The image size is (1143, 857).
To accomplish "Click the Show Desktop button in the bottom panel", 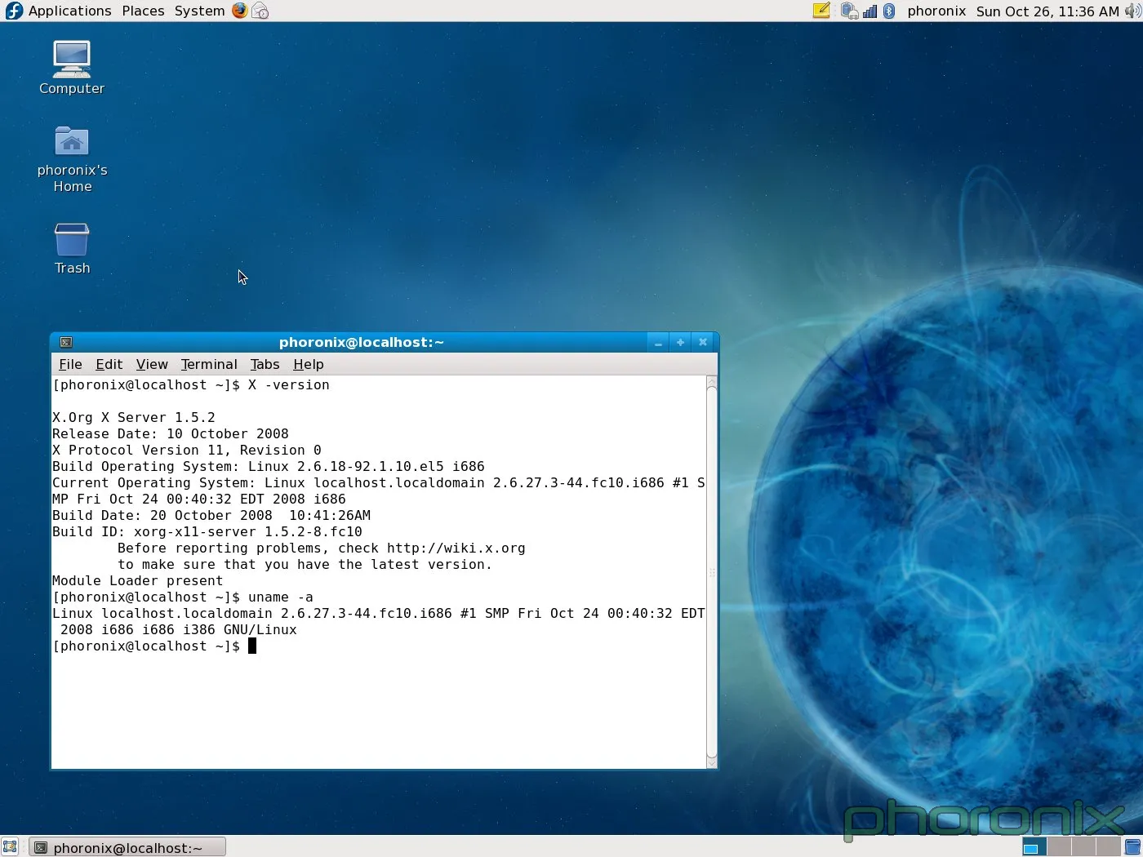I will point(10,847).
